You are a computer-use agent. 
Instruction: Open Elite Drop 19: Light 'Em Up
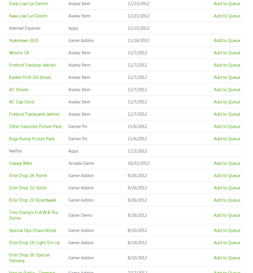pyautogui.click(x=34, y=243)
